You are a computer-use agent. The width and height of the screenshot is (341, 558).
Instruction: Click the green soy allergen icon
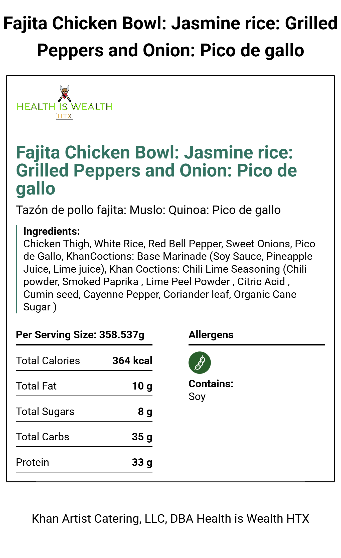200,362
